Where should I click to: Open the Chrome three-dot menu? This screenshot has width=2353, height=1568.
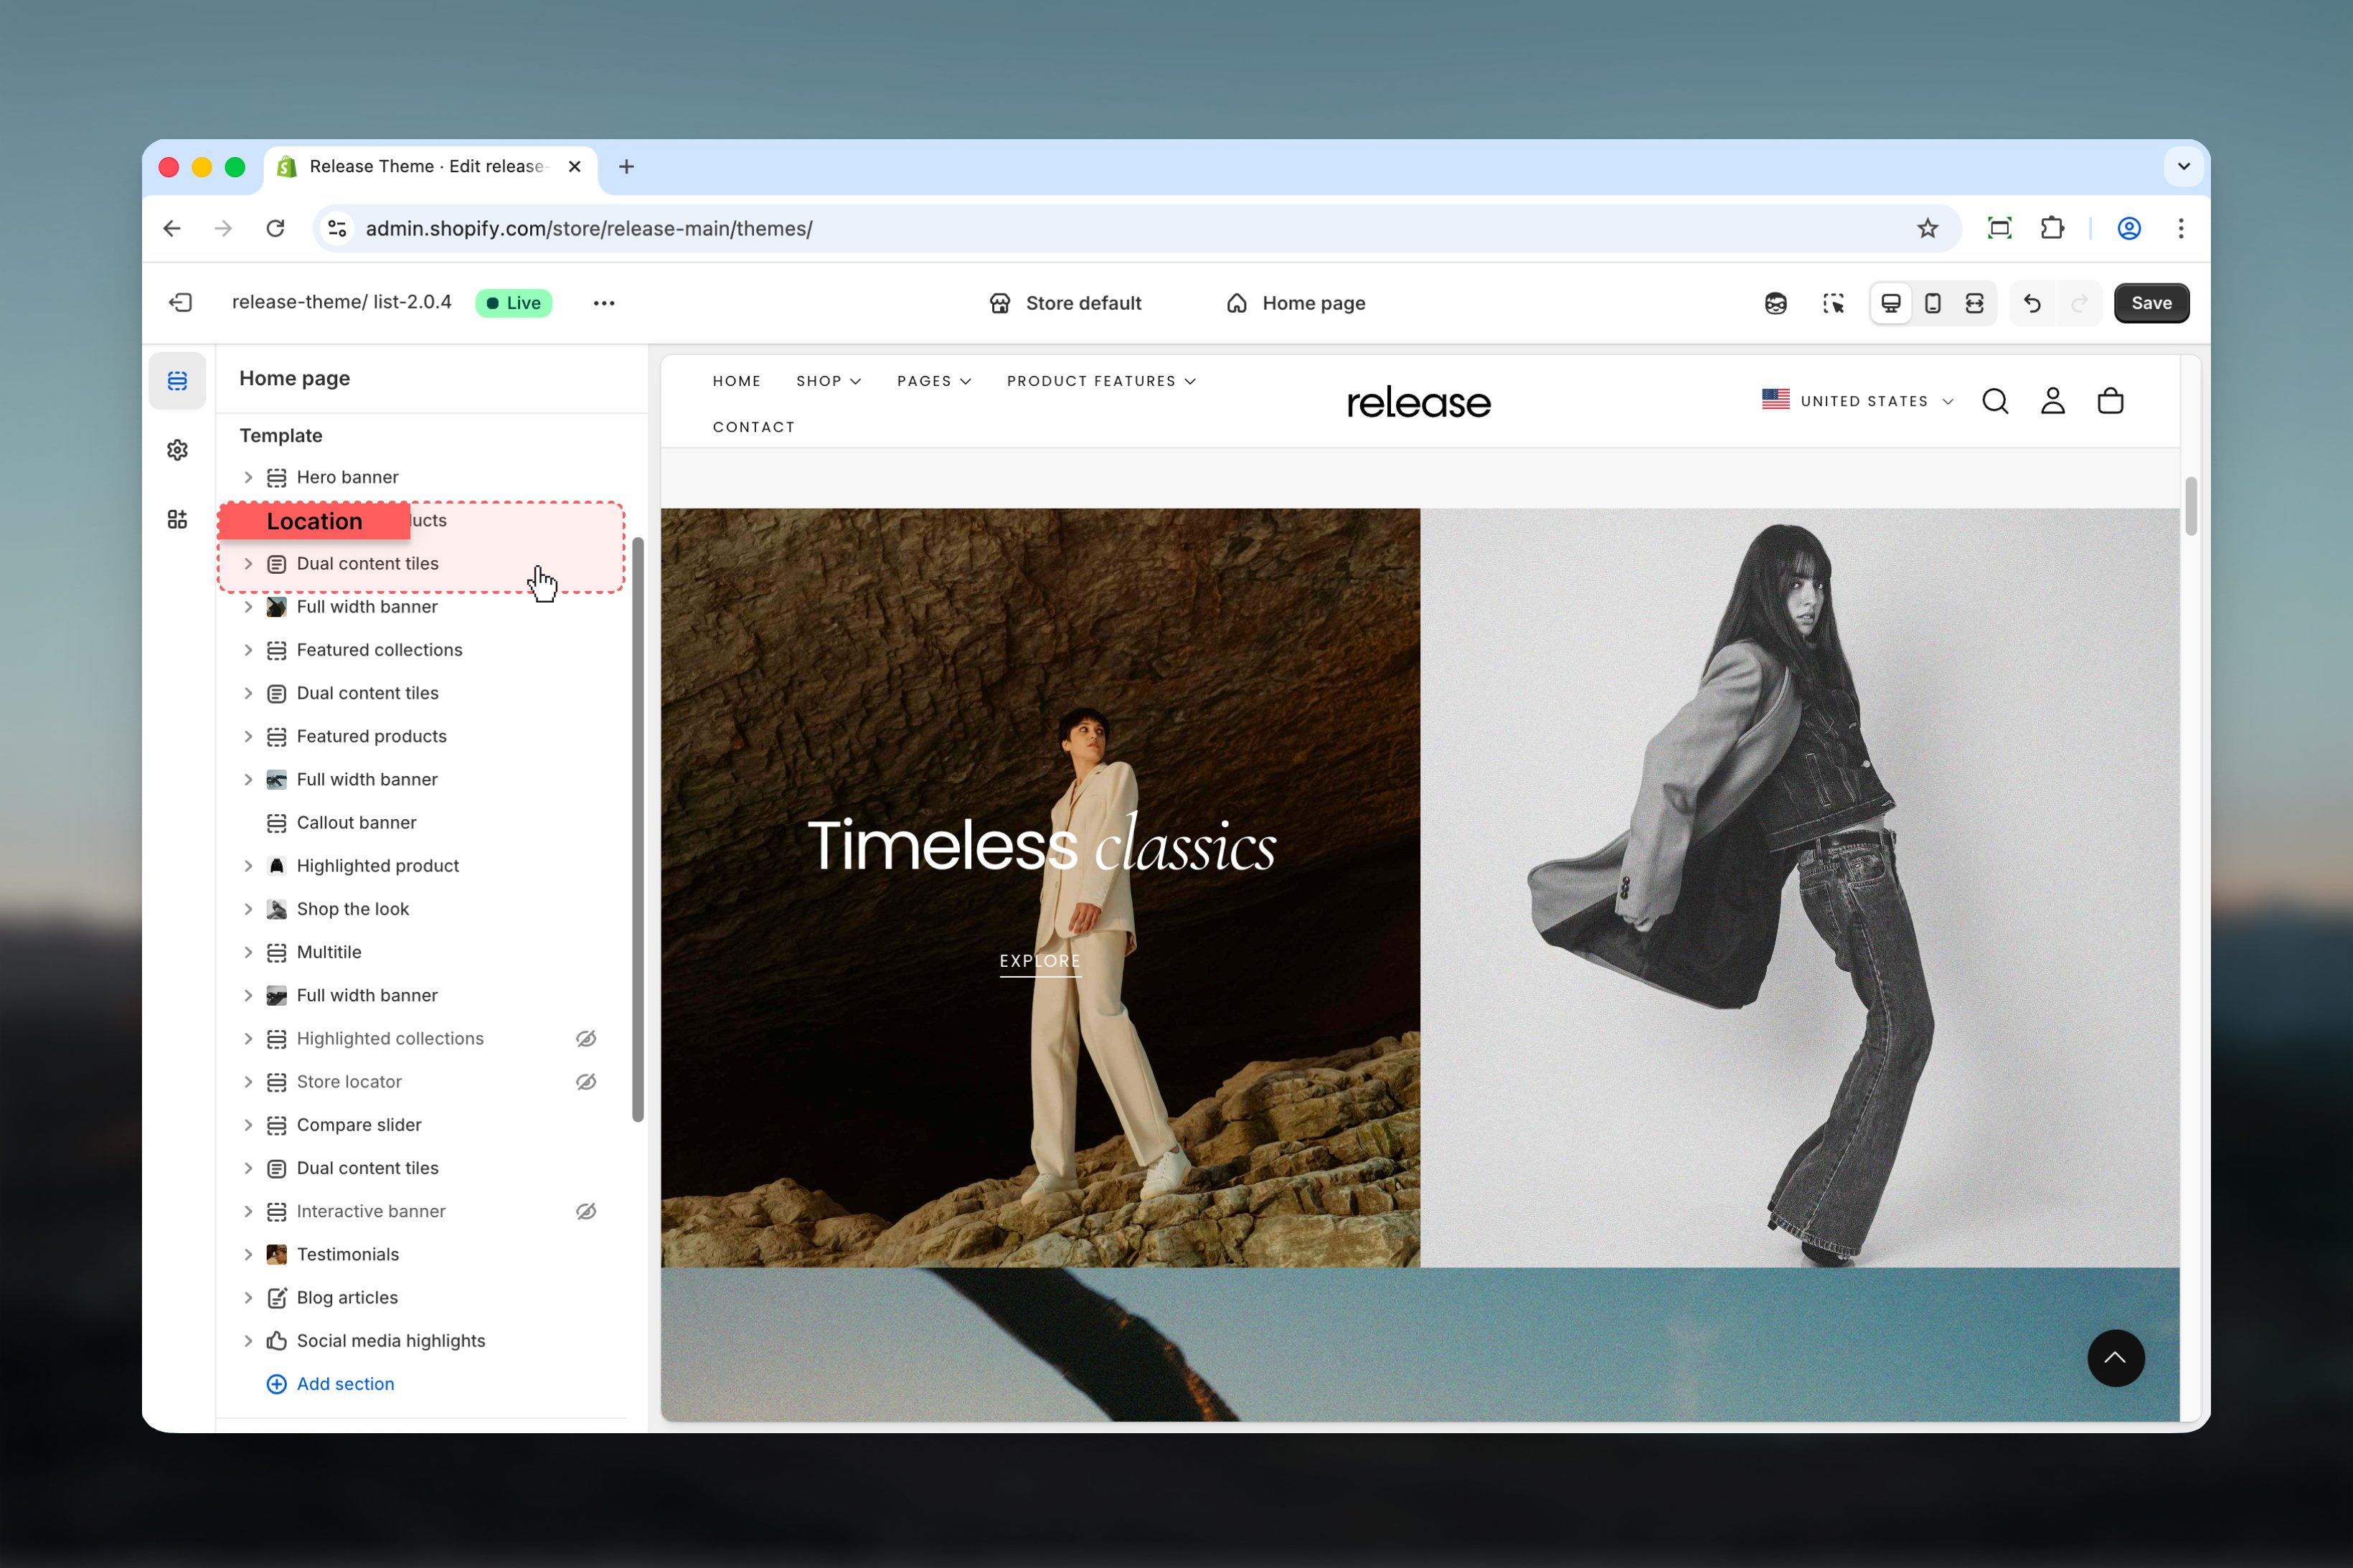(2181, 228)
